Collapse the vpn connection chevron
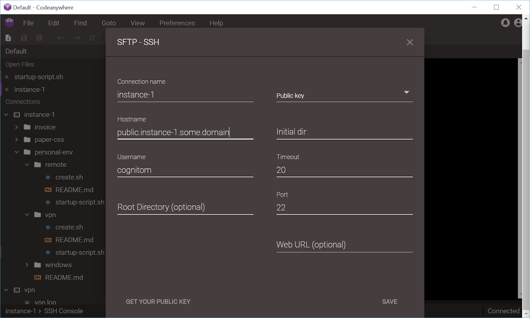 tap(6, 290)
